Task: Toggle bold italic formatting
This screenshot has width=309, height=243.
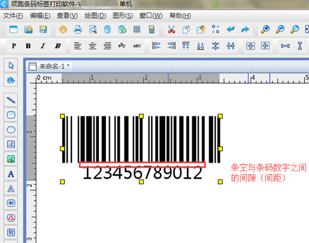Action: 58,46
